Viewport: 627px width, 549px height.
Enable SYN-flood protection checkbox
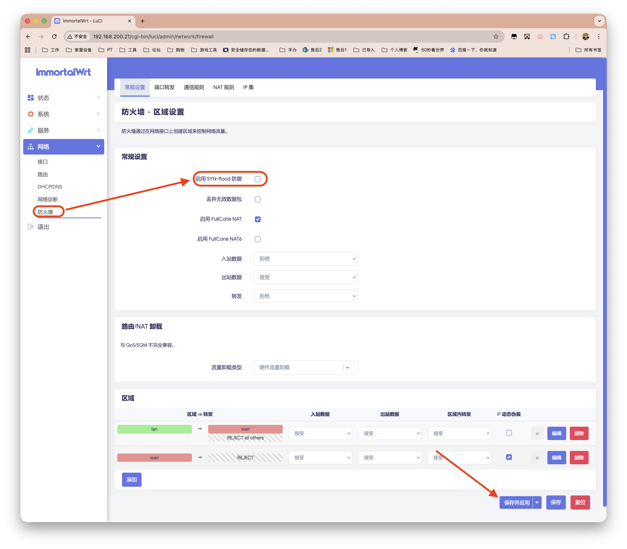pyautogui.click(x=258, y=179)
